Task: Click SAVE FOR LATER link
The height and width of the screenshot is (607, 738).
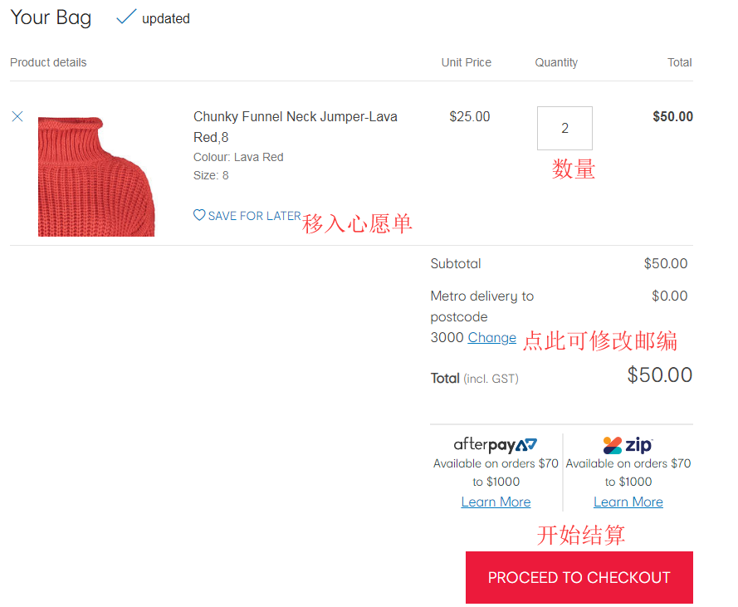Action: tap(254, 216)
